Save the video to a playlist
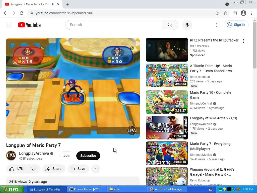 click(x=78, y=169)
